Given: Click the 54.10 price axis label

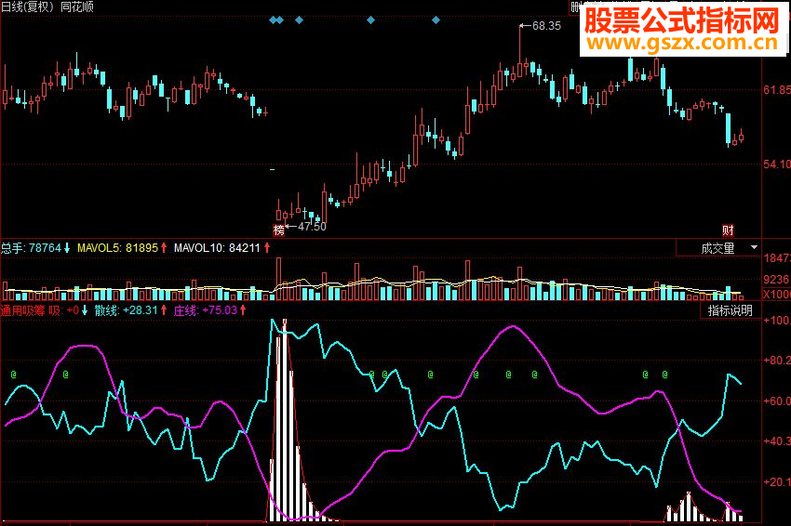Looking at the screenshot, I should point(777,164).
